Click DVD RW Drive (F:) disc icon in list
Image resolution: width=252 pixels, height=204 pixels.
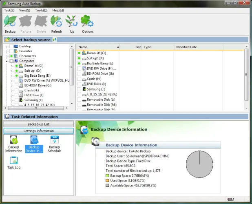click(84, 69)
